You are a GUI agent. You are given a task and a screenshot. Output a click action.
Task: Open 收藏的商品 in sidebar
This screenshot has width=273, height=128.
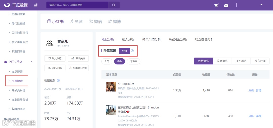coord(18,109)
